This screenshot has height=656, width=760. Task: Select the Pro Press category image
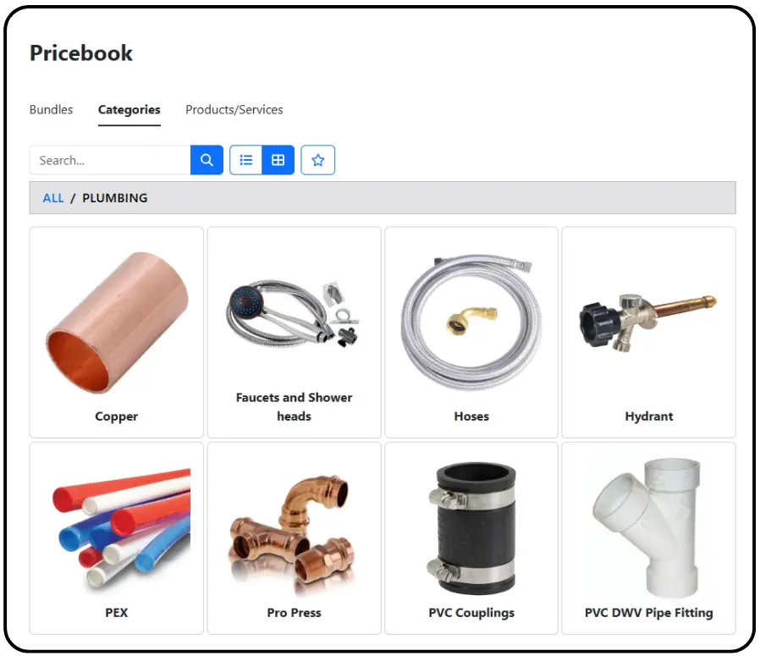tap(295, 533)
